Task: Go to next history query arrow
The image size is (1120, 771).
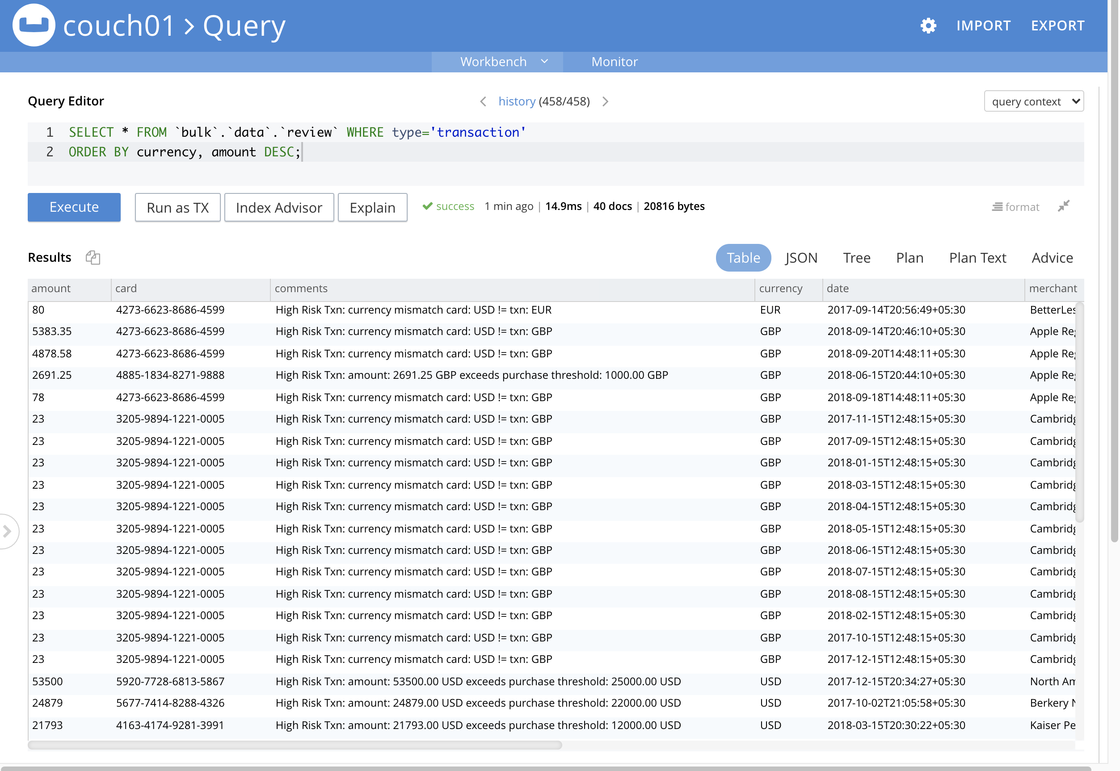Action: tap(605, 101)
